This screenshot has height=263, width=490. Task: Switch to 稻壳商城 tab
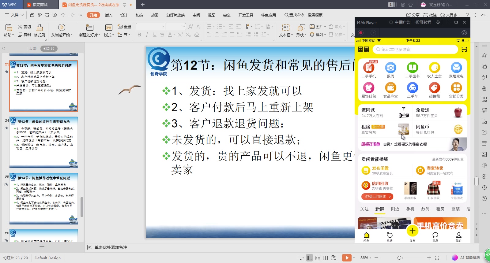(40, 5)
